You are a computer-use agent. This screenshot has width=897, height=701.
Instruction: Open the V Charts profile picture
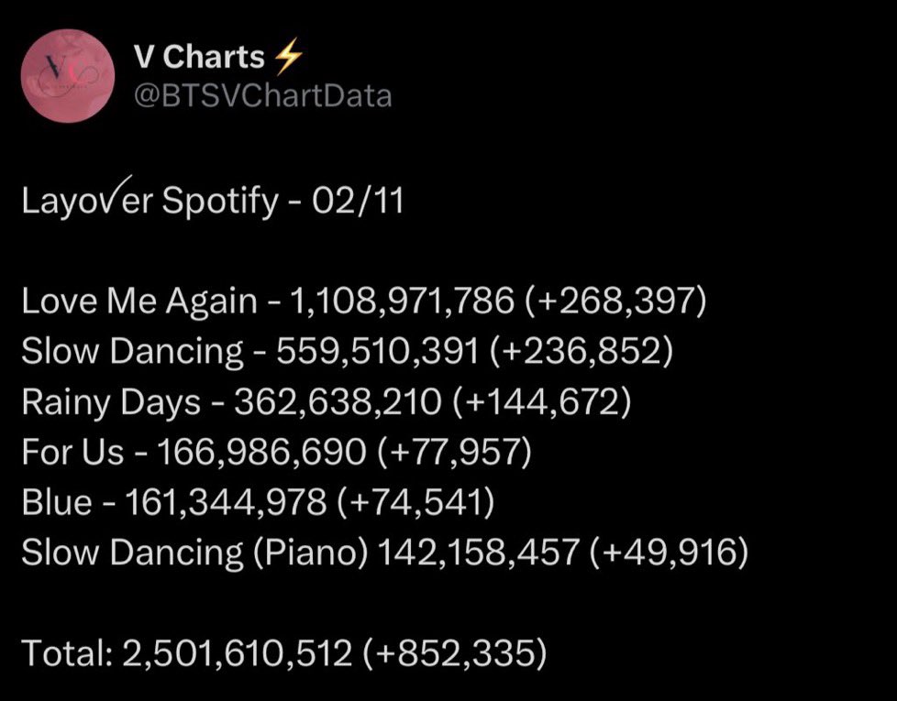(68, 75)
